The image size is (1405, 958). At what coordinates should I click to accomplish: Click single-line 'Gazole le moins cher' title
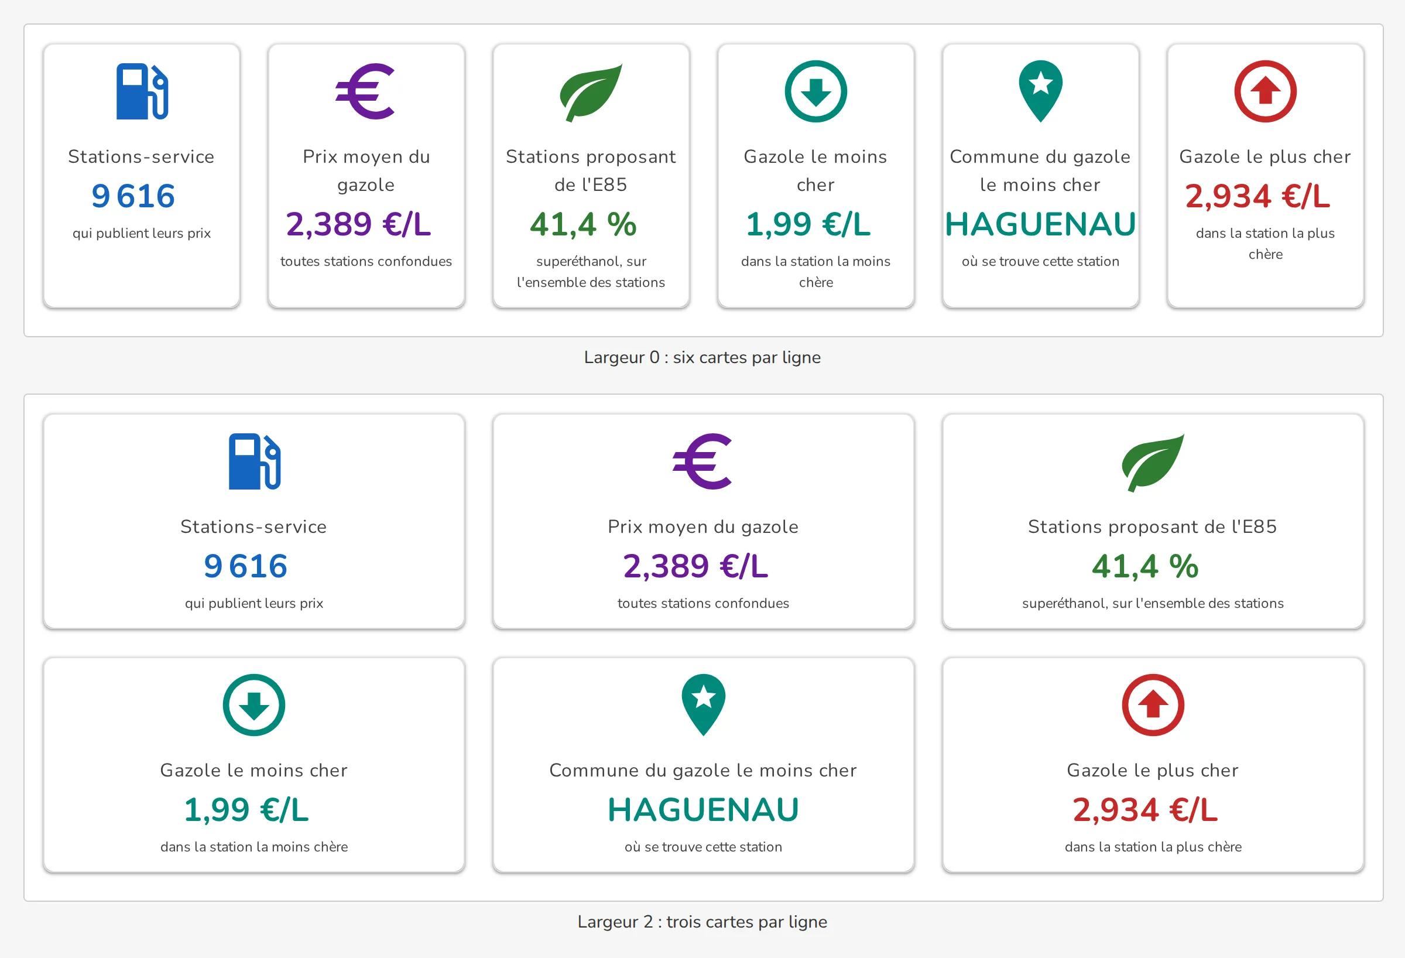(254, 771)
